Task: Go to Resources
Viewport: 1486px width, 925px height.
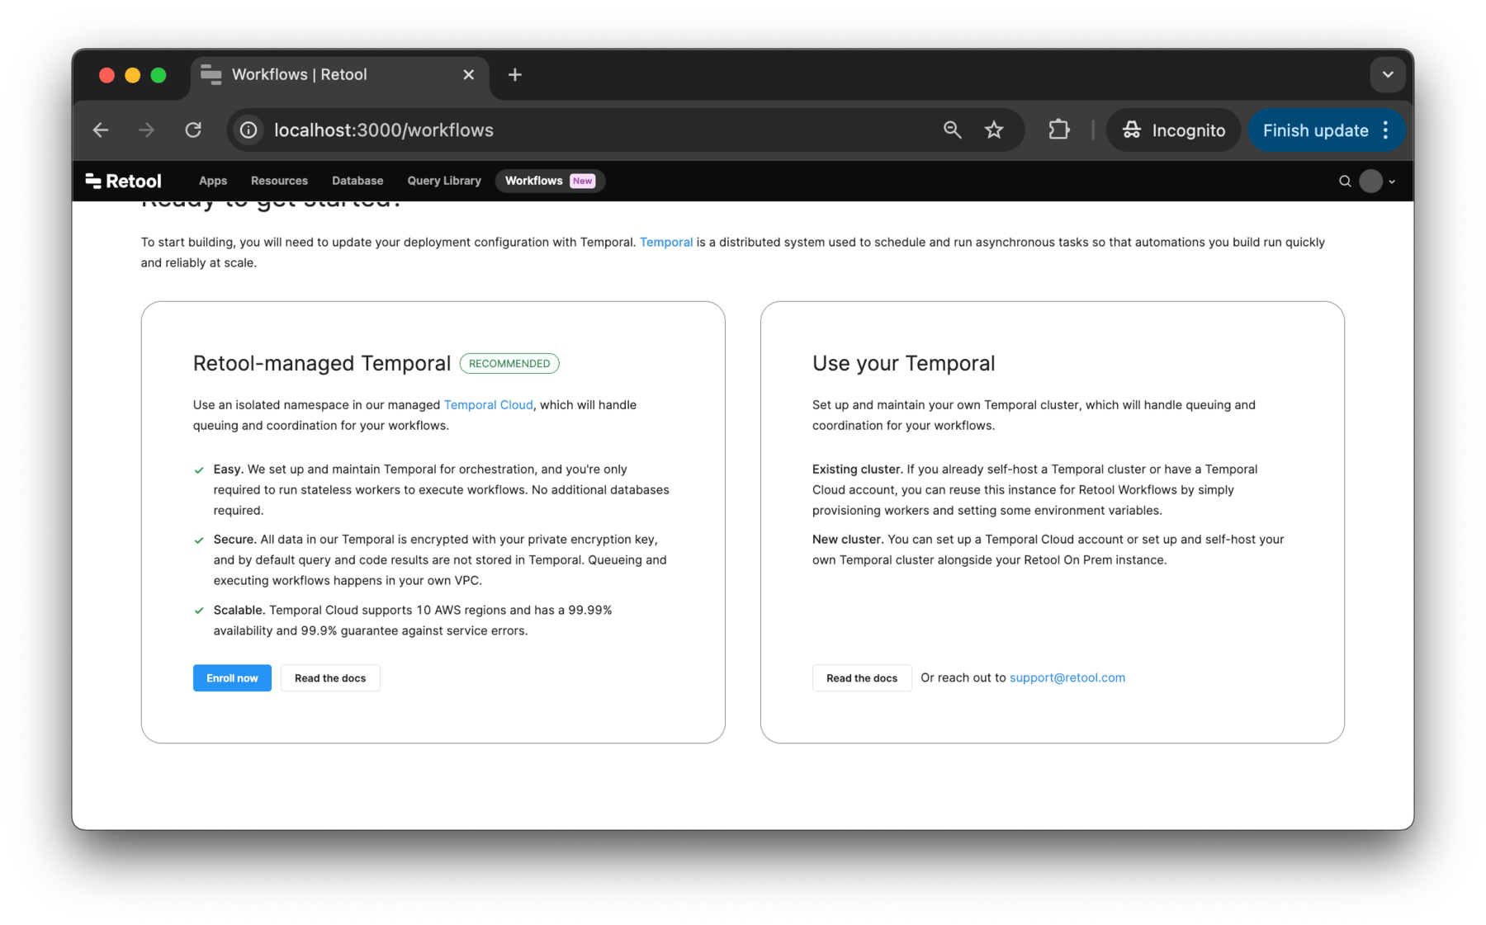Action: [x=279, y=181]
